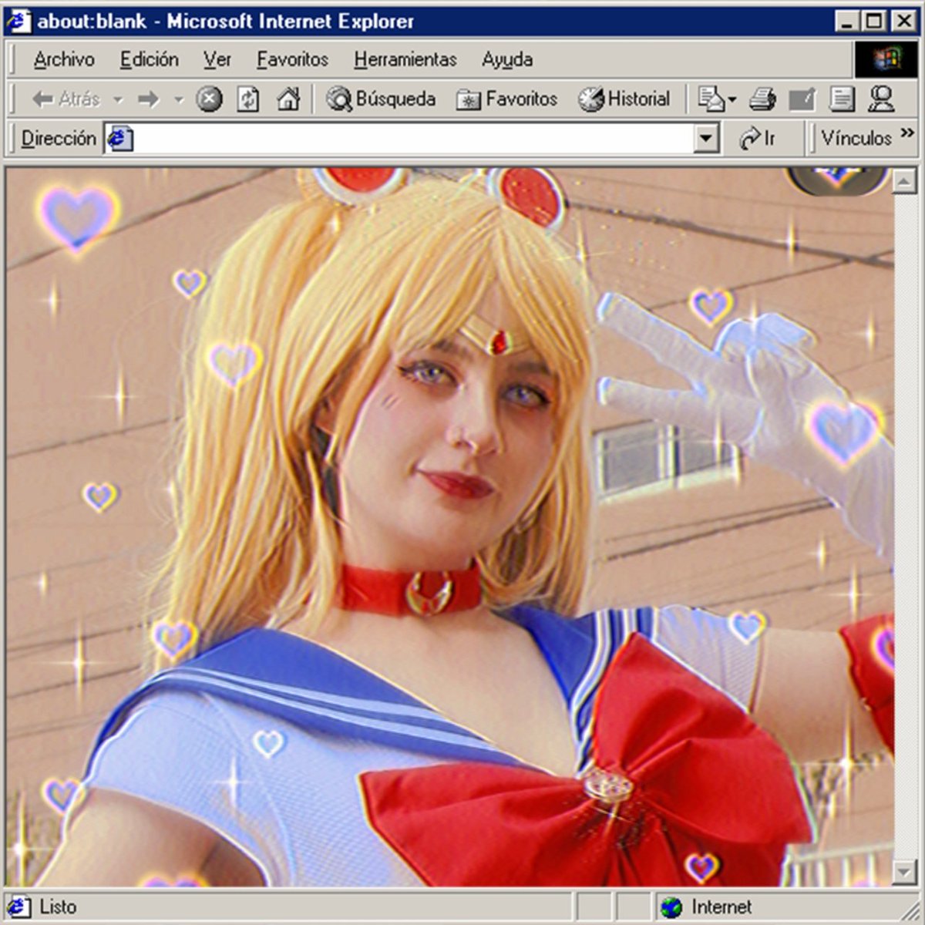This screenshot has height=925, width=925.
Task: Click the Atrás back button
Action: (66, 99)
